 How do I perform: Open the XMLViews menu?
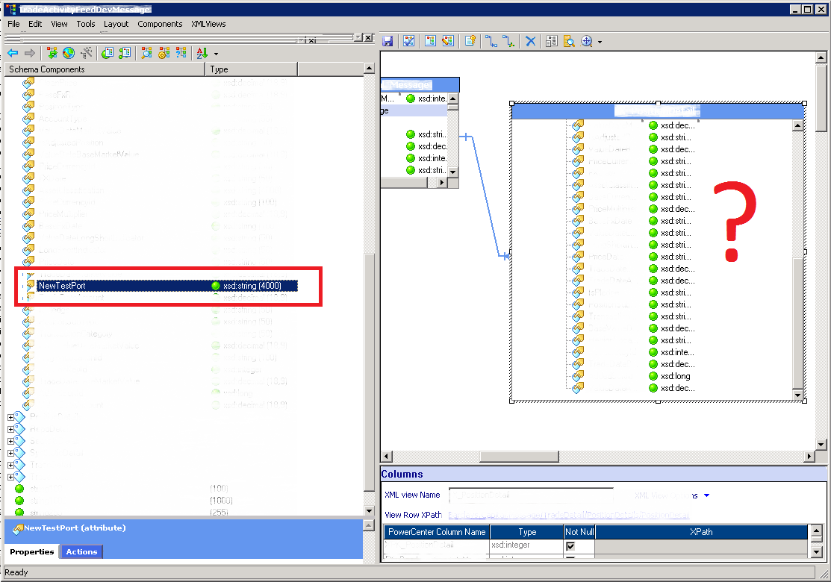tap(208, 24)
